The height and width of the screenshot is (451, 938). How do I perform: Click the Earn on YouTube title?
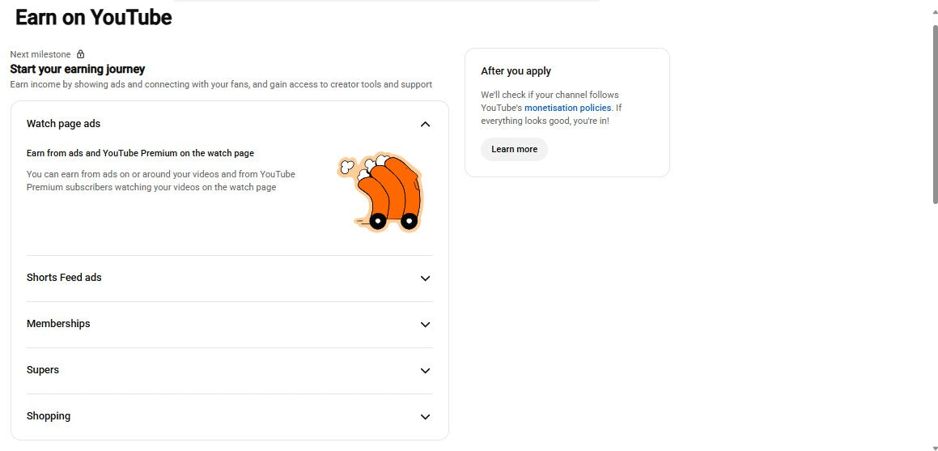pyautogui.click(x=93, y=17)
